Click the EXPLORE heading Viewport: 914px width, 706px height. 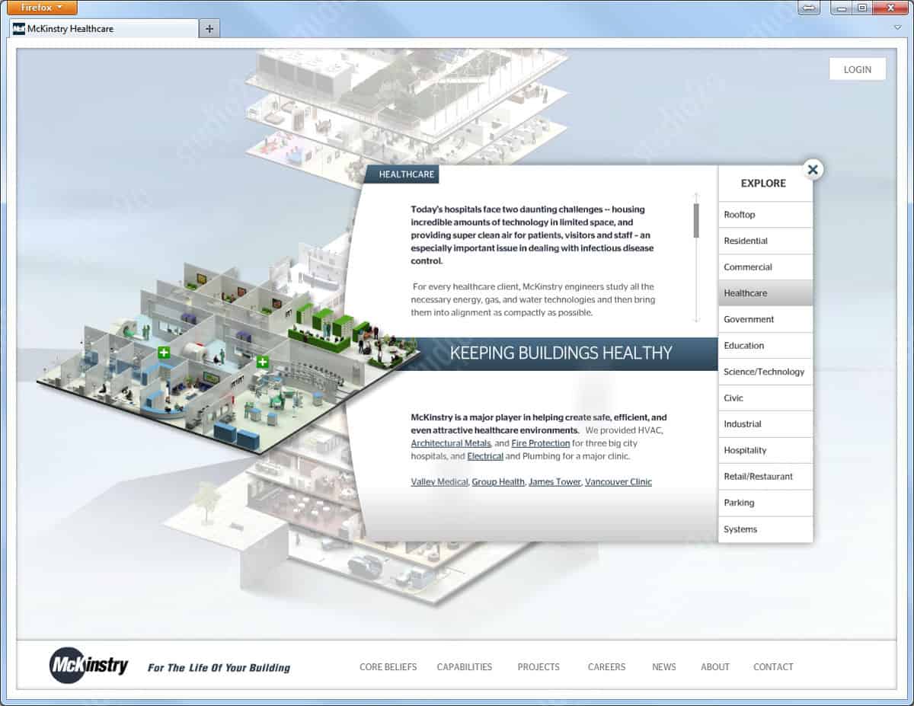click(763, 184)
